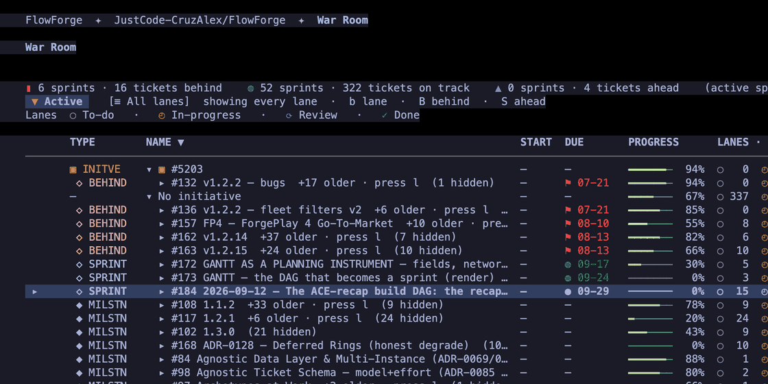This screenshot has width=768, height=384.
Task: Sort by the DUE column header
Action: click(574, 143)
